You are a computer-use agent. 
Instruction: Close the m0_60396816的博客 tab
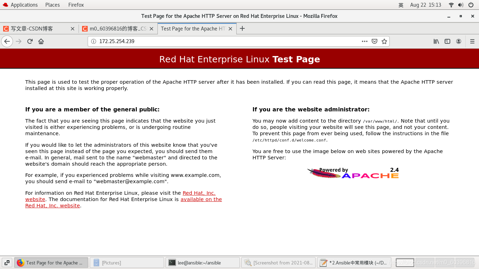point(151,29)
